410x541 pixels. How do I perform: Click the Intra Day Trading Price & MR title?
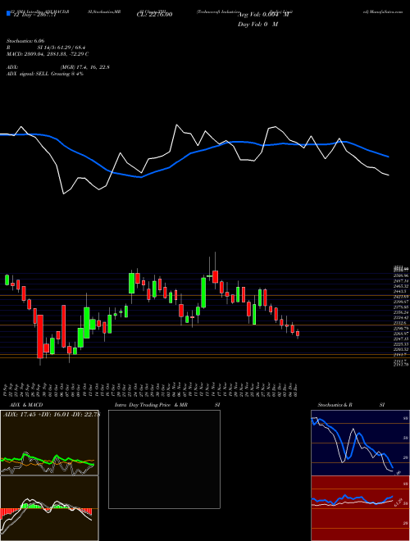(x=151, y=405)
